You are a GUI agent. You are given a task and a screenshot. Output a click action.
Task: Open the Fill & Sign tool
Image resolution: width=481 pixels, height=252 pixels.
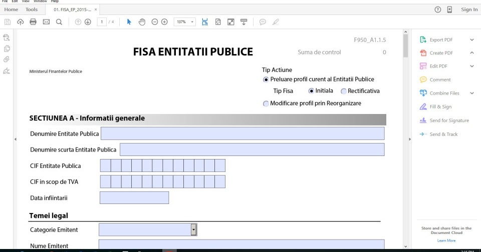[x=440, y=106]
